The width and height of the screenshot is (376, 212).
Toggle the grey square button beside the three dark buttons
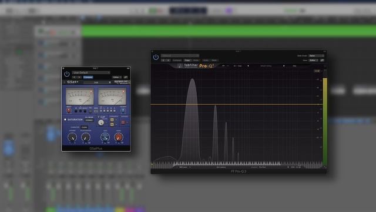point(90,111)
